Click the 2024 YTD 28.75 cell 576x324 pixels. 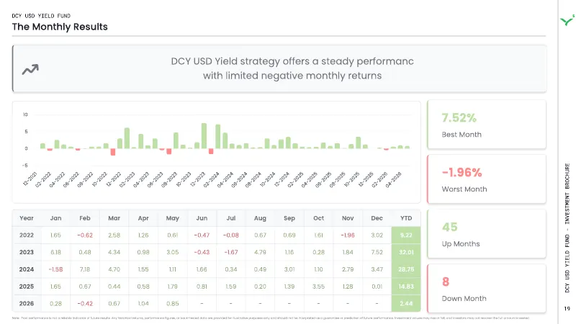406,269
